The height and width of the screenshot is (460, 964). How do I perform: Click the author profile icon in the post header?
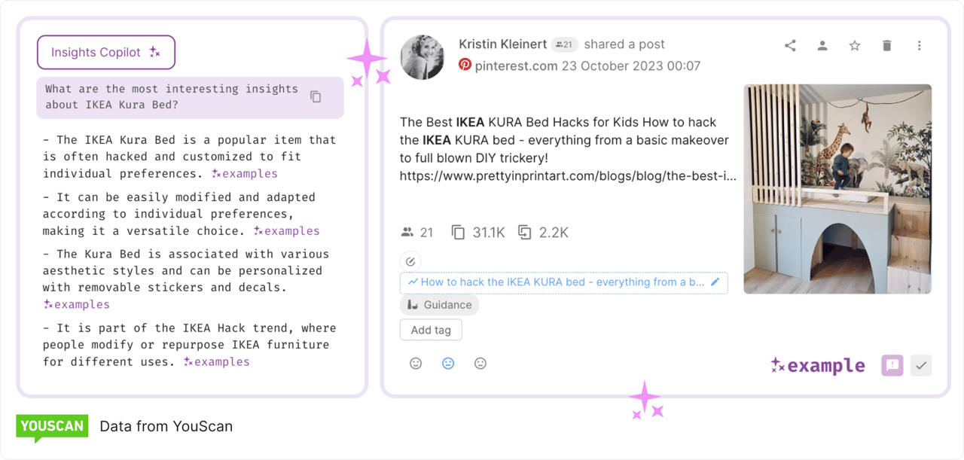(822, 45)
